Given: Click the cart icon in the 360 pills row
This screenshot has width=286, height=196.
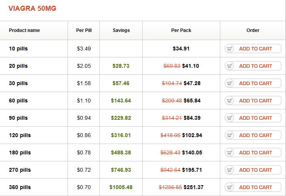Looking at the screenshot, I should point(230,187).
